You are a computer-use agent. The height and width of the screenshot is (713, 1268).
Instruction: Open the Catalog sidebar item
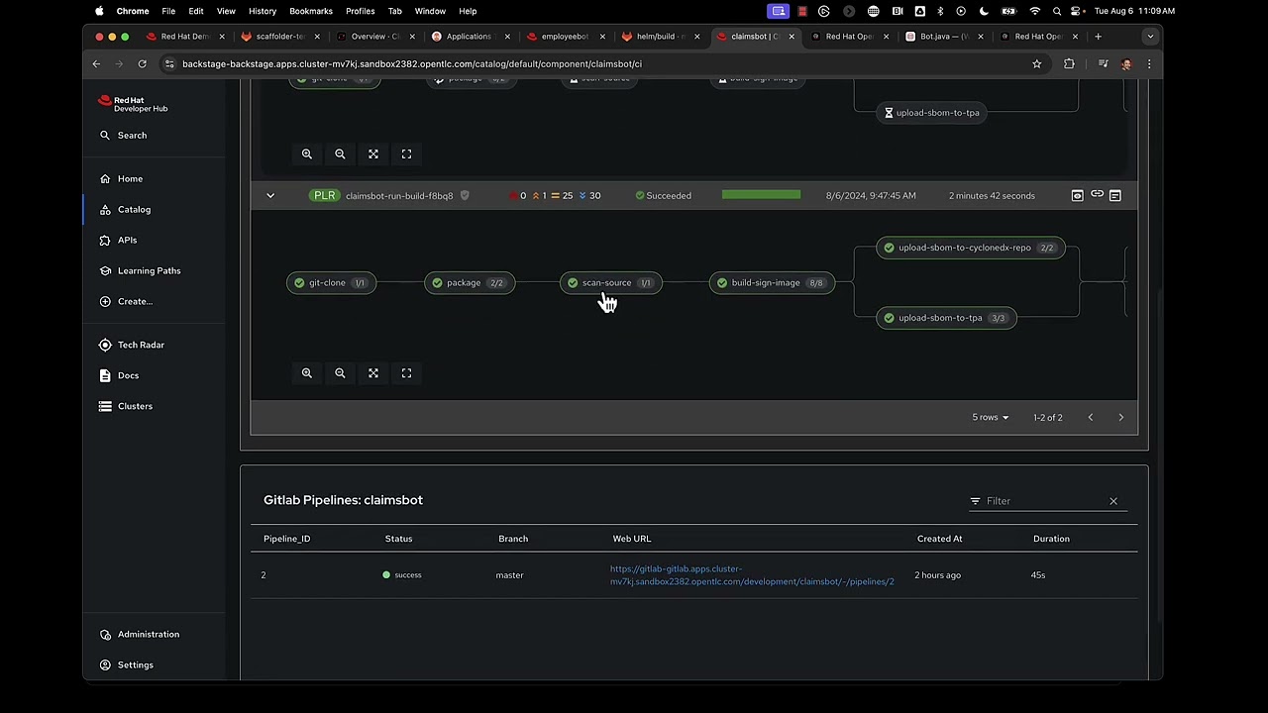click(125, 209)
